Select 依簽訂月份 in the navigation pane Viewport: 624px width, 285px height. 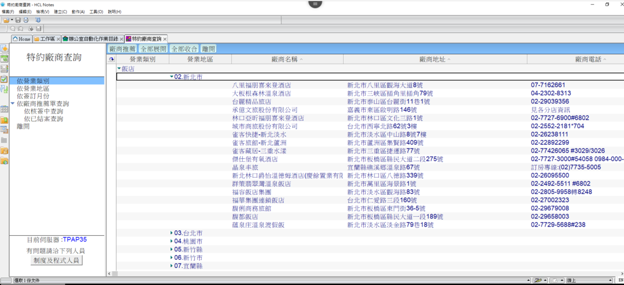(x=33, y=97)
